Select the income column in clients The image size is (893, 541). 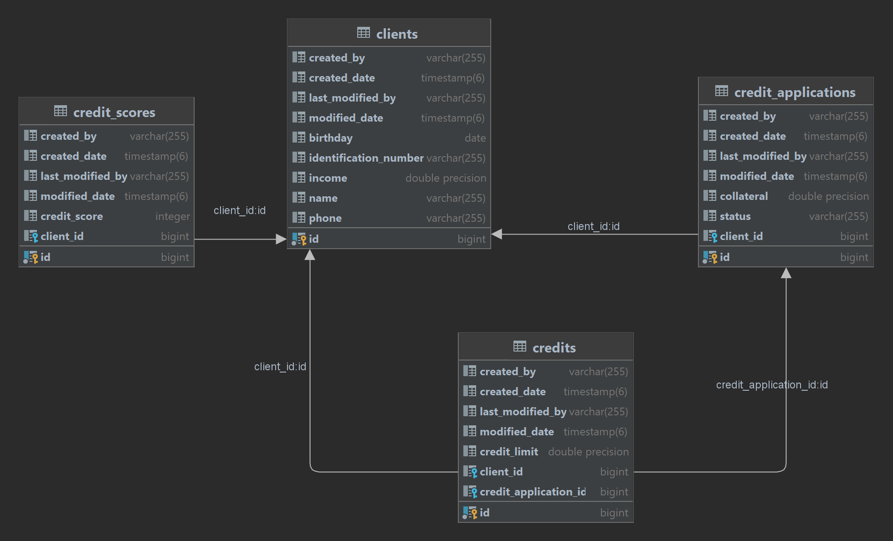pos(328,178)
